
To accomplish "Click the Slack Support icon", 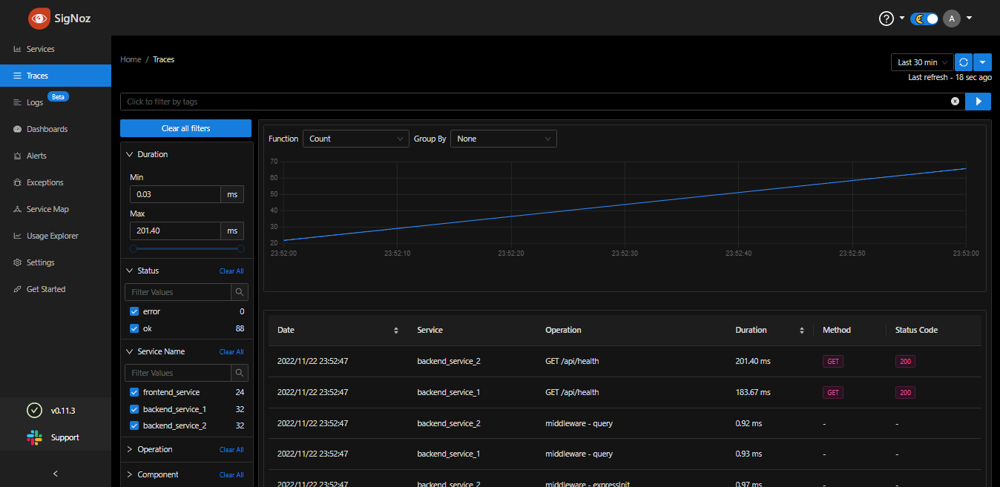I will click(35, 437).
